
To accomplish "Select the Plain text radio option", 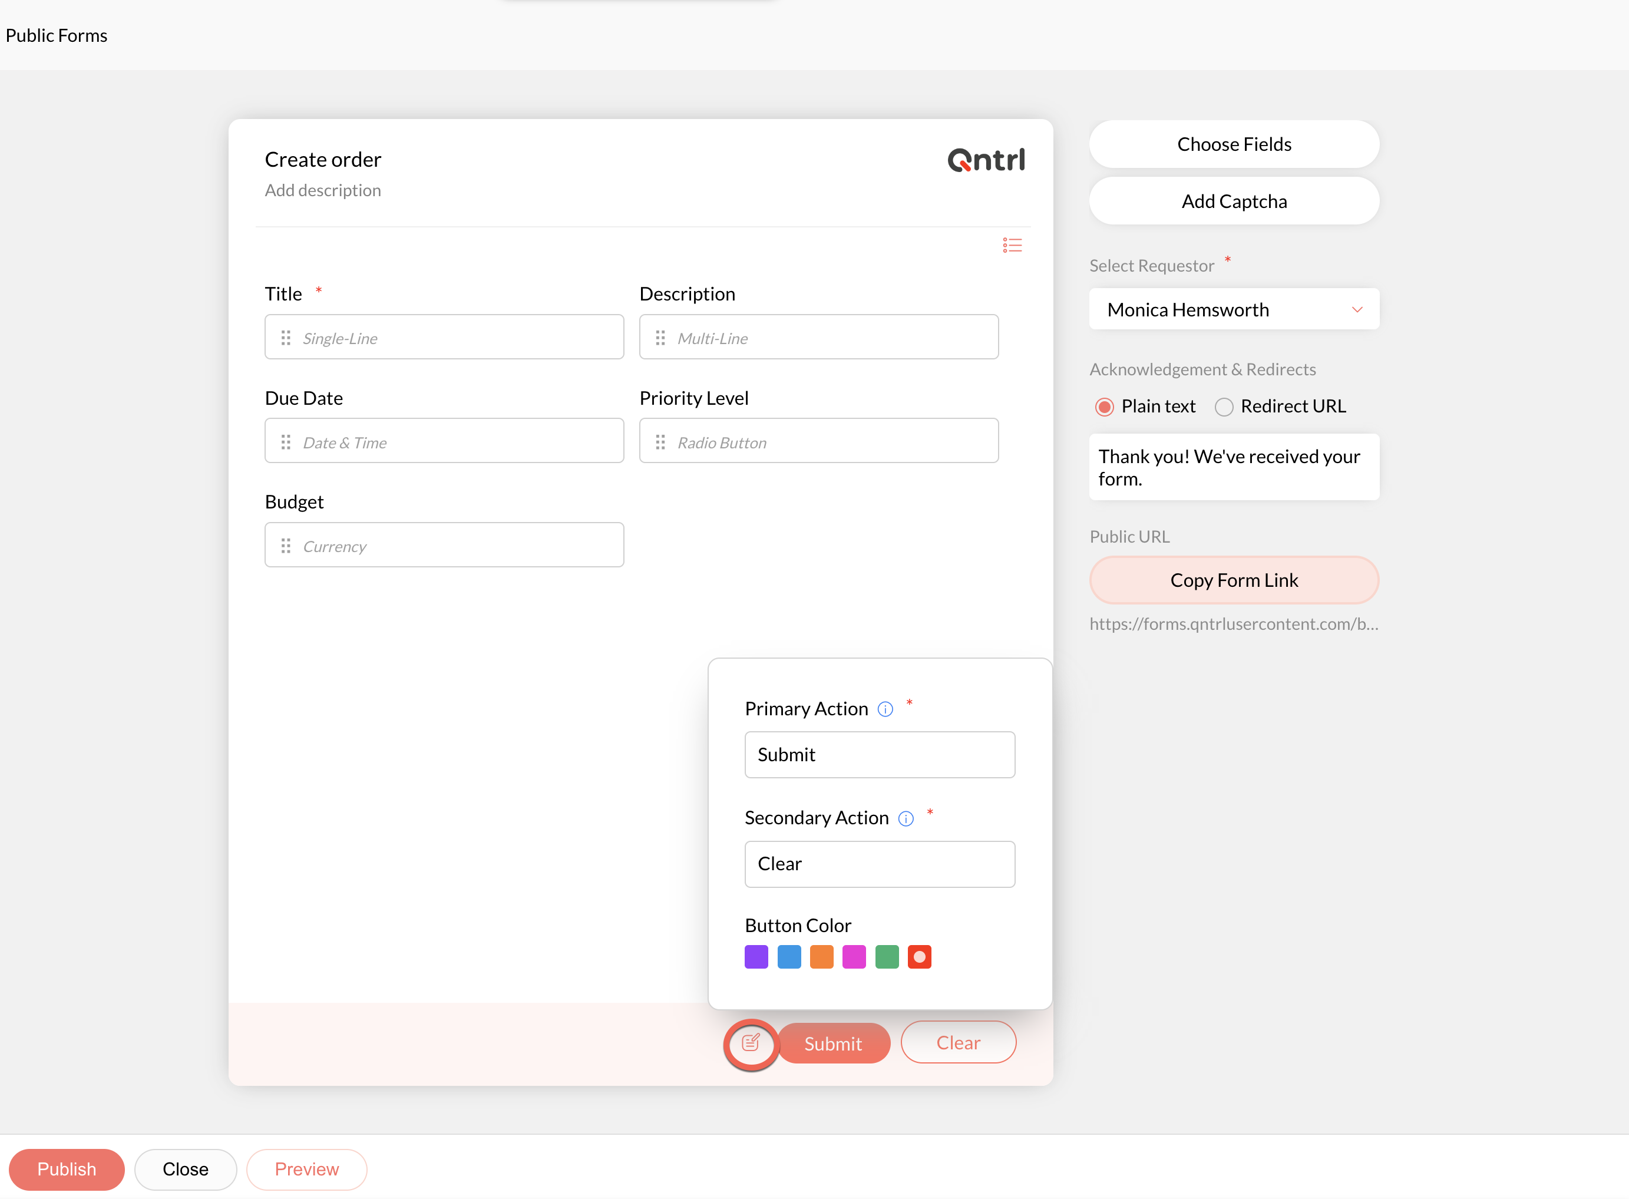I will pos(1103,407).
